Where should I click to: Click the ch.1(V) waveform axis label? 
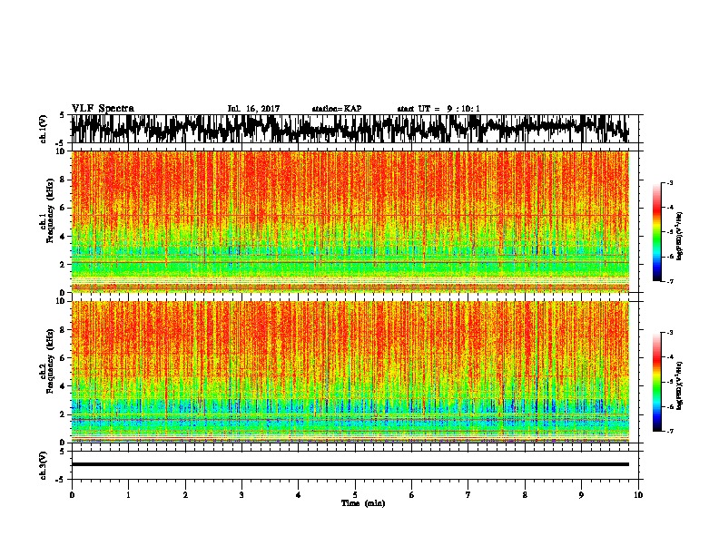tap(43, 129)
